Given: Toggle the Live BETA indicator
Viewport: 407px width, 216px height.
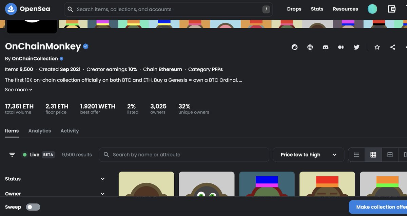Looking at the screenshot, I should [38, 155].
